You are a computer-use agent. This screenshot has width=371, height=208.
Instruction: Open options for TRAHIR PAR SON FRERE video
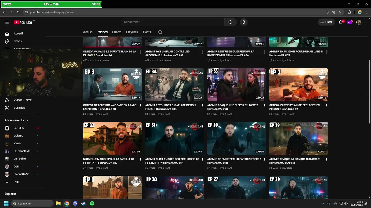[x=264, y=159]
